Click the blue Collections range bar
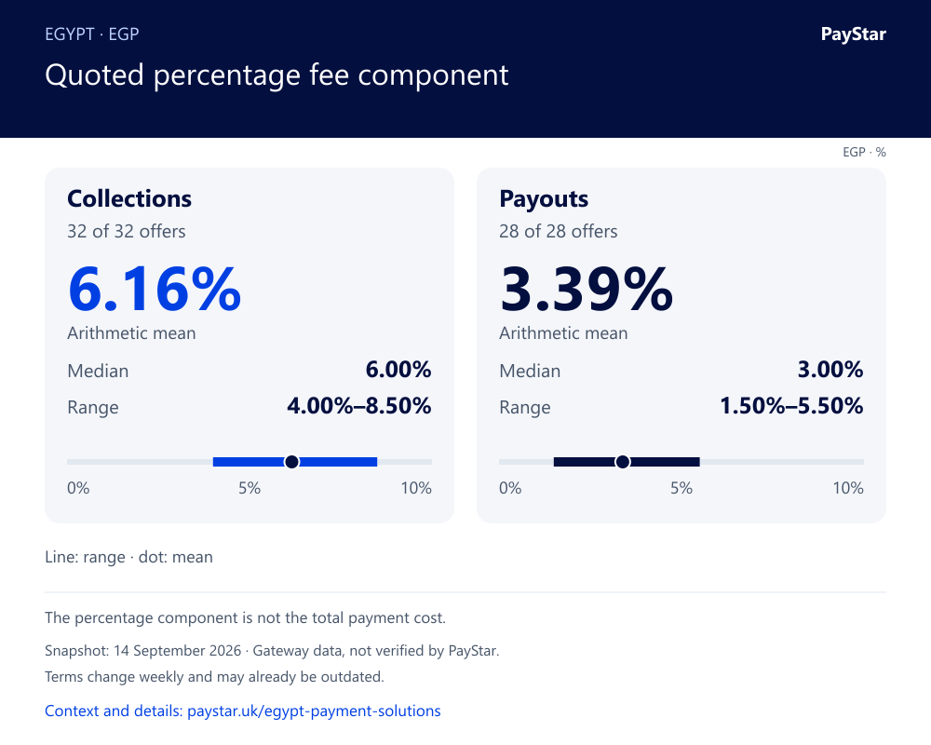This screenshot has height=745, width=931. pyautogui.click(x=295, y=462)
